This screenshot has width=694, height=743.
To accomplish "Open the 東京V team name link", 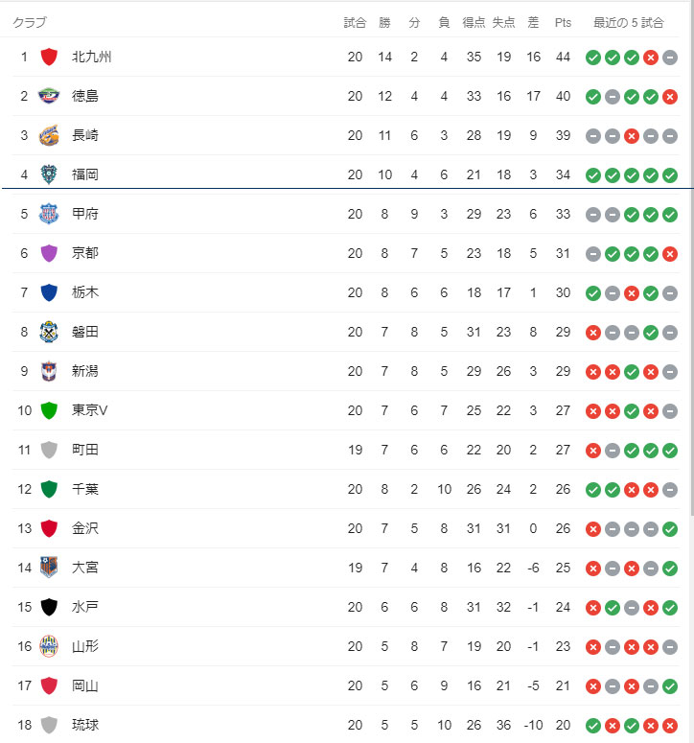I will coord(90,410).
